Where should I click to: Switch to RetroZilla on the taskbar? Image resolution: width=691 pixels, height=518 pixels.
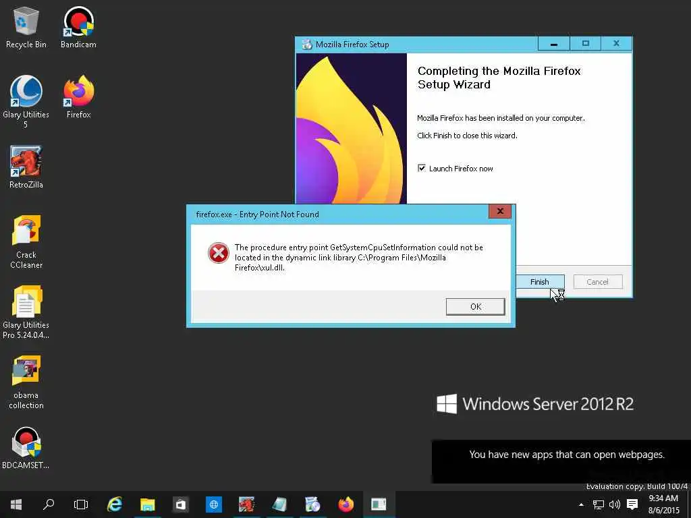[x=247, y=505]
